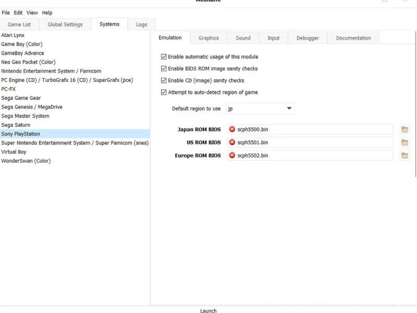417x313 pixels.
Task: Open the Sound sub-tab
Action: point(243,38)
